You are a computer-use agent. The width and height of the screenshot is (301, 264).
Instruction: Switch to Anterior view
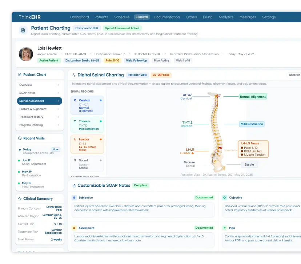point(294,75)
